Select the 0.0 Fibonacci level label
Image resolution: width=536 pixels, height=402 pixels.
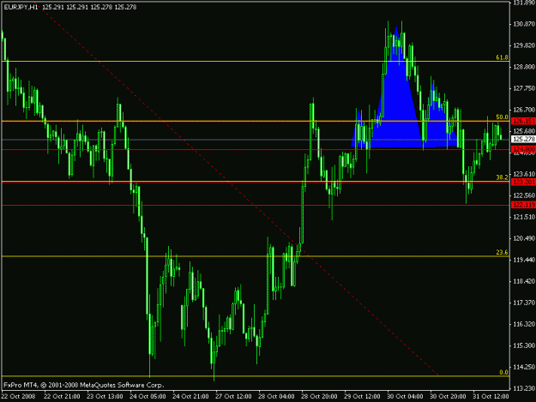tap(503, 372)
